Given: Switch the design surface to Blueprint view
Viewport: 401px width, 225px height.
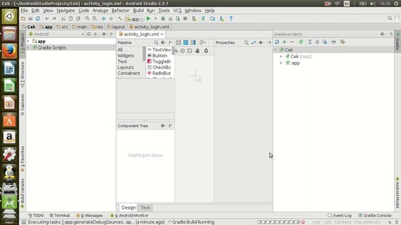Looking at the screenshot, I should (186, 42).
